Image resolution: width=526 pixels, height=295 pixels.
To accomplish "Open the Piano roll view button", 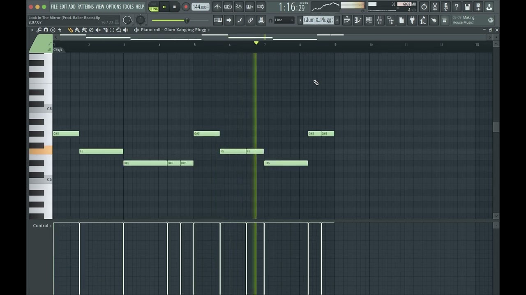I will point(358,20).
